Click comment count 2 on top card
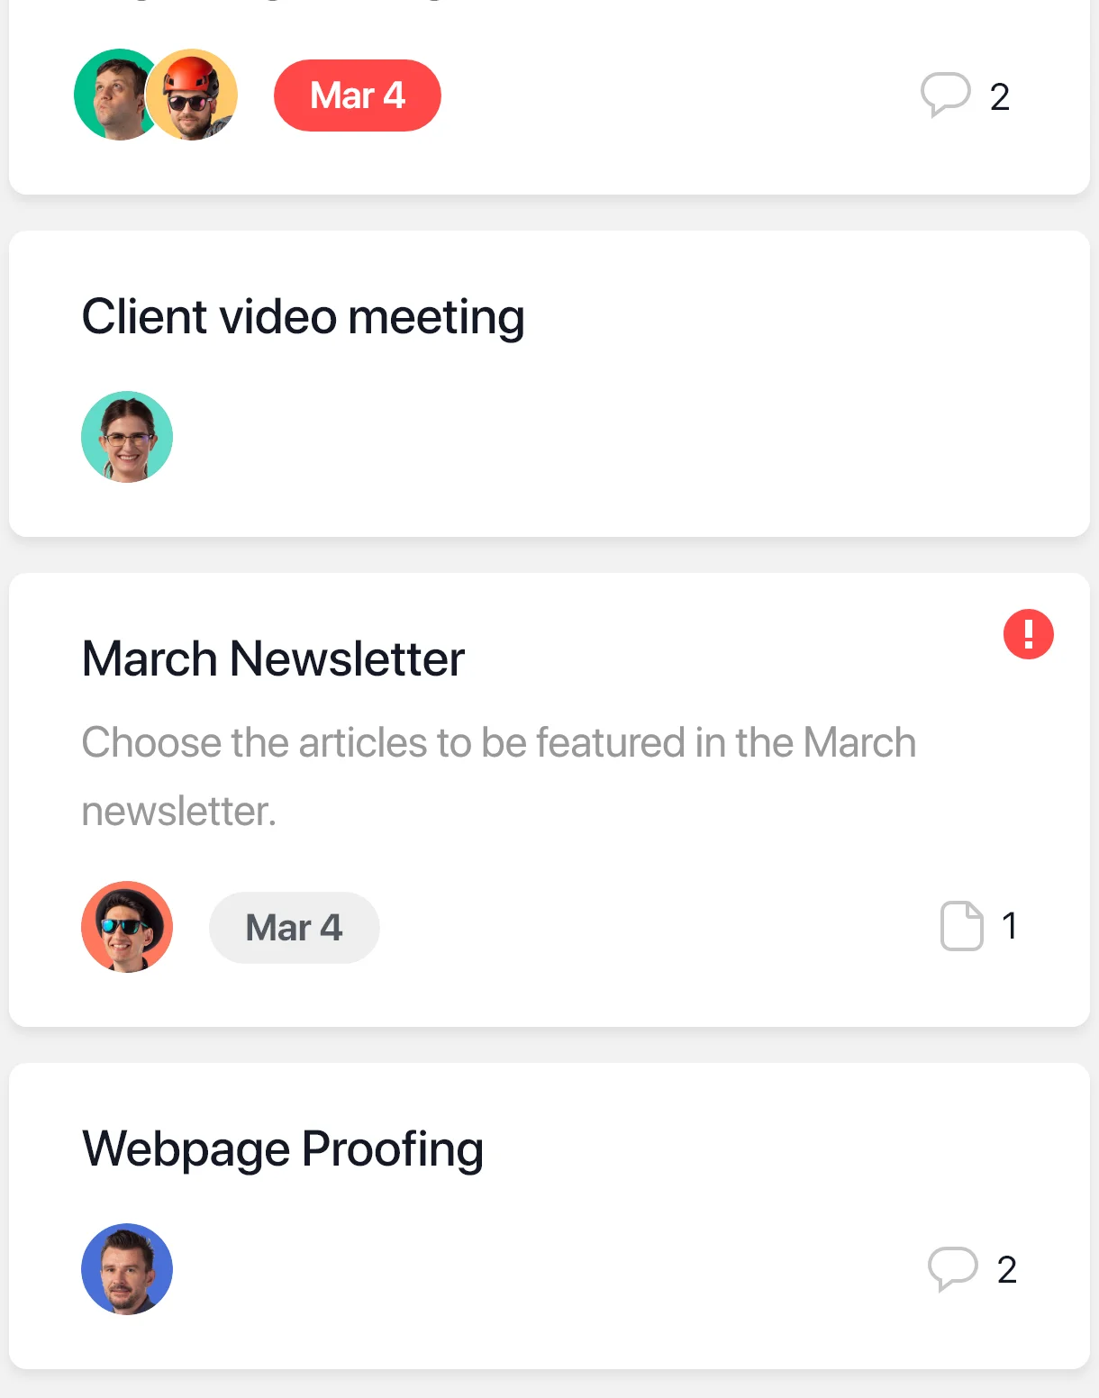This screenshot has width=1099, height=1398. 1000,96
